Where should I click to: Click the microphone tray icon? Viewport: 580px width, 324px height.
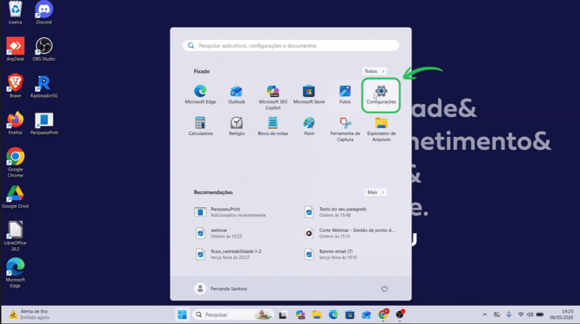click(509, 314)
